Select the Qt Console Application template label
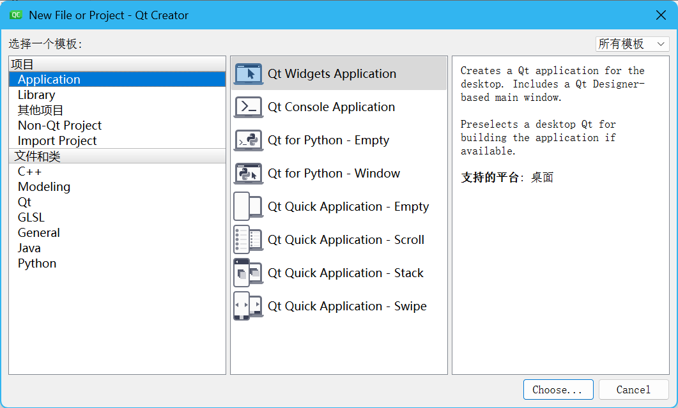Screen dimensions: 678x408 coord(331,107)
